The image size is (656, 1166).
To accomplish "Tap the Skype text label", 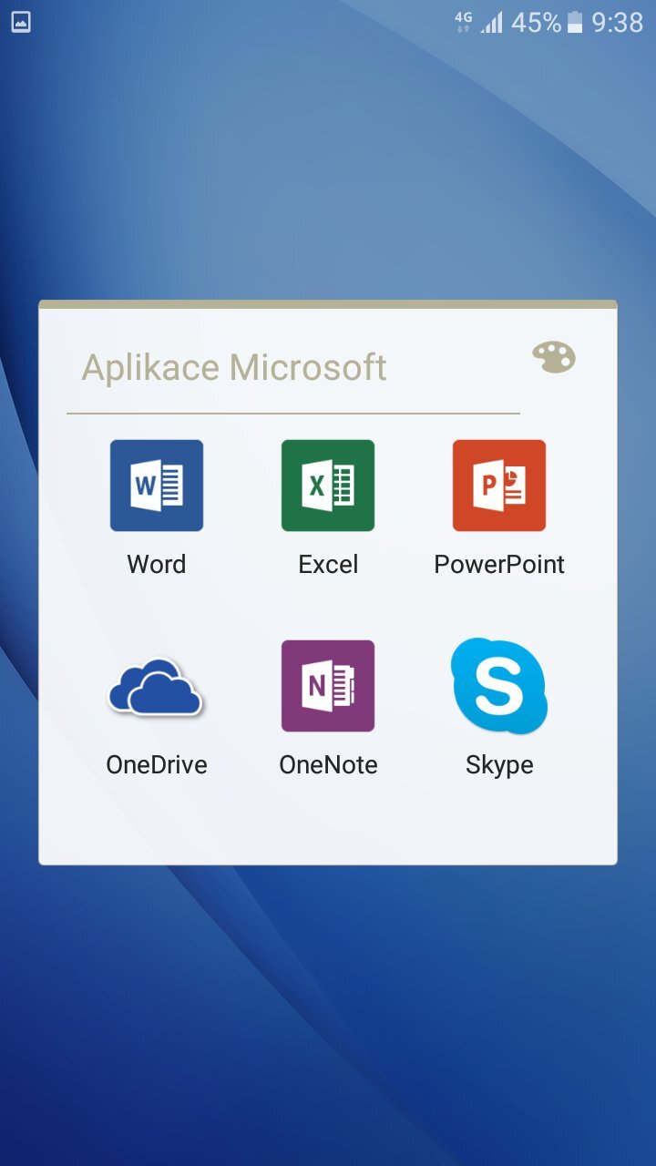I will [499, 765].
